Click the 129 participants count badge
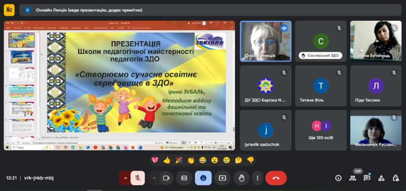The width and height of the screenshot is (406, 191). pos(358,171)
